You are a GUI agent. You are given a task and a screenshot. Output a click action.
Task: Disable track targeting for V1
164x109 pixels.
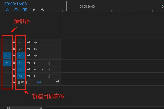click(x=21, y=55)
